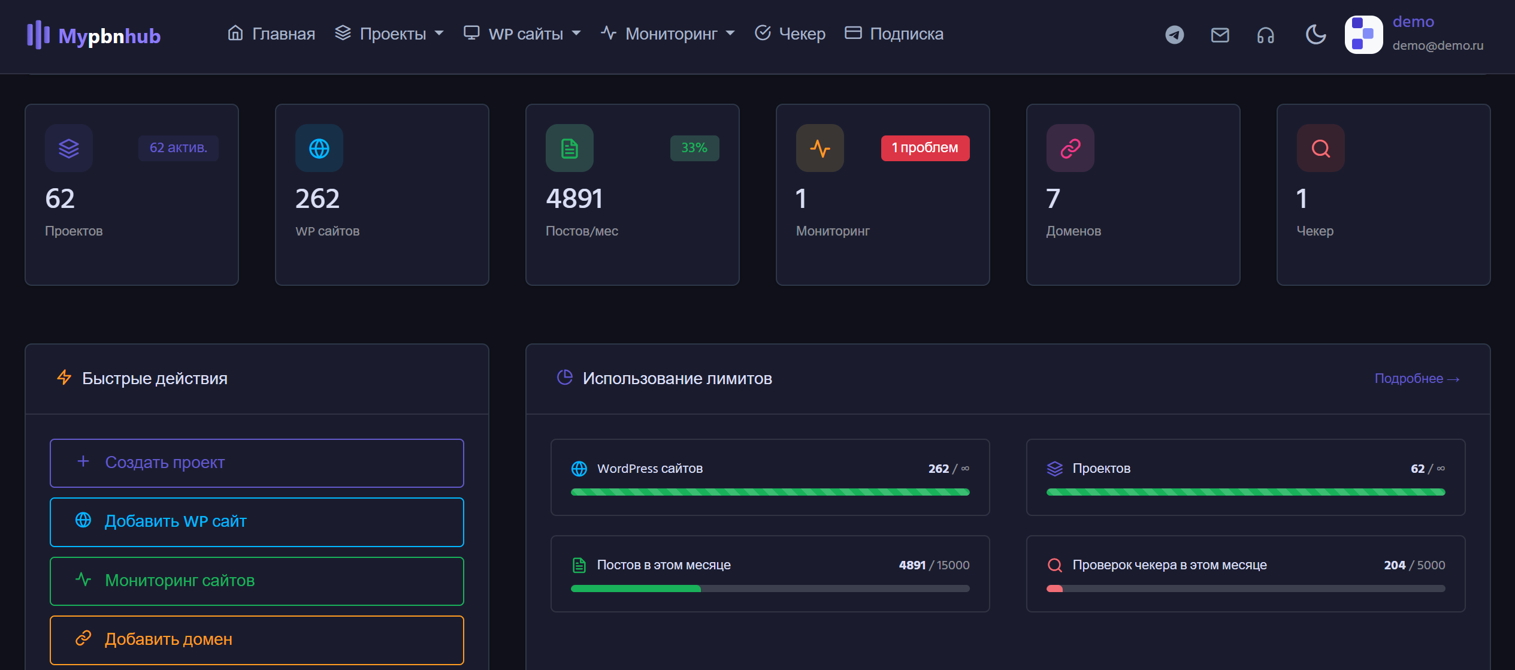The image size is (1515, 670).
Task: Expand the Проекты dropdown menu
Action: click(x=390, y=34)
